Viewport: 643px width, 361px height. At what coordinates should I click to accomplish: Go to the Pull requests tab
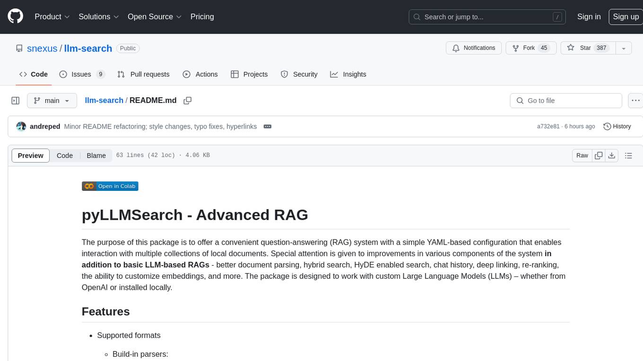[143, 74]
